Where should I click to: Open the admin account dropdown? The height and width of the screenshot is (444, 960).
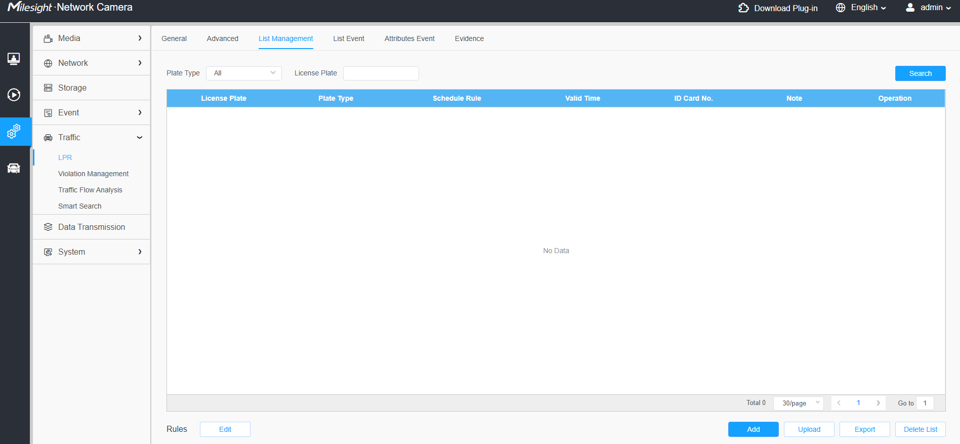point(936,8)
